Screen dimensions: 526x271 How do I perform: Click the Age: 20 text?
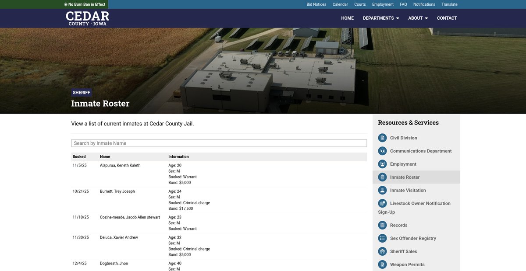coord(175,165)
